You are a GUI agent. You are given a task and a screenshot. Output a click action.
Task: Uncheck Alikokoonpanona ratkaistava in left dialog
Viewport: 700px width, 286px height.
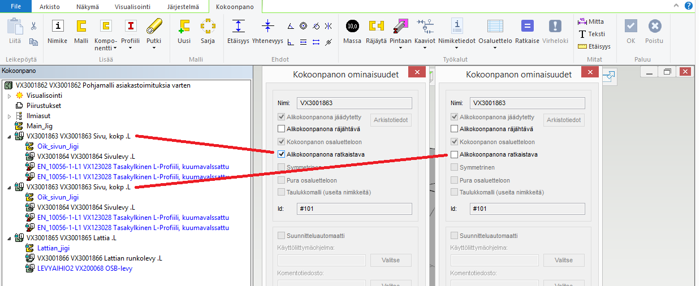point(282,154)
